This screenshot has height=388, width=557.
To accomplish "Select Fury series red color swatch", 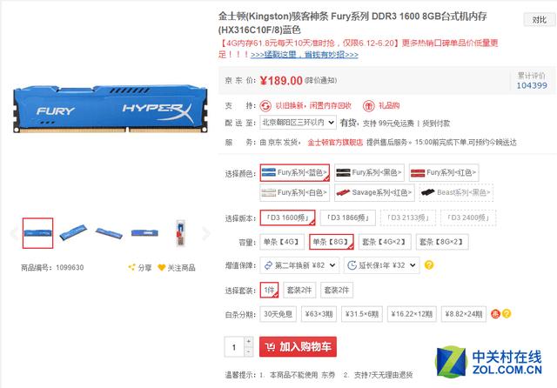I will (444, 173).
